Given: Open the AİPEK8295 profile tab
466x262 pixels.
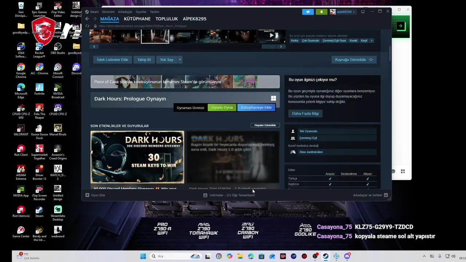Looking at the screenshot, I should [x=194, y=19].
